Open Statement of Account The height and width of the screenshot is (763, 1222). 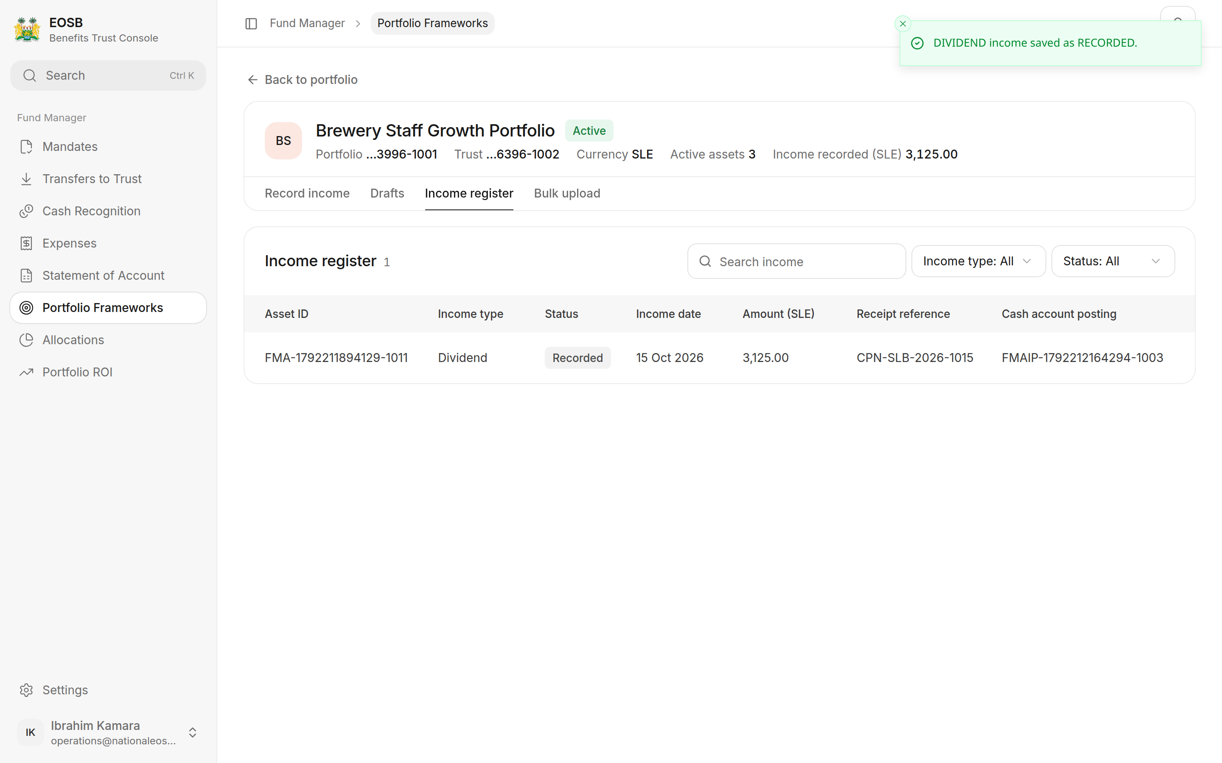pyautogui.click(x=108, y=276)
